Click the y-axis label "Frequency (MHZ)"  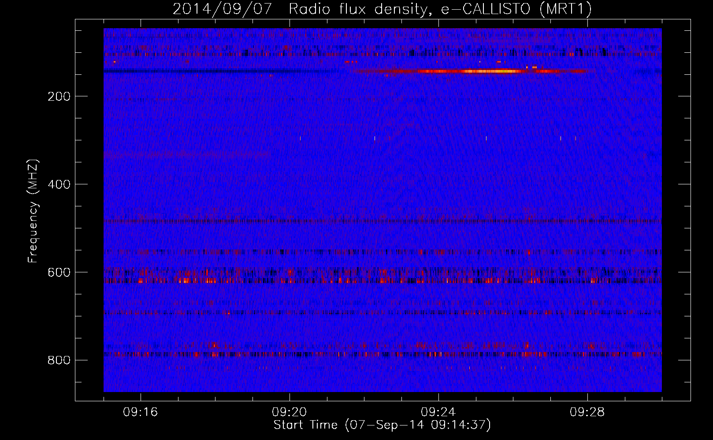(x=33, y=211)
